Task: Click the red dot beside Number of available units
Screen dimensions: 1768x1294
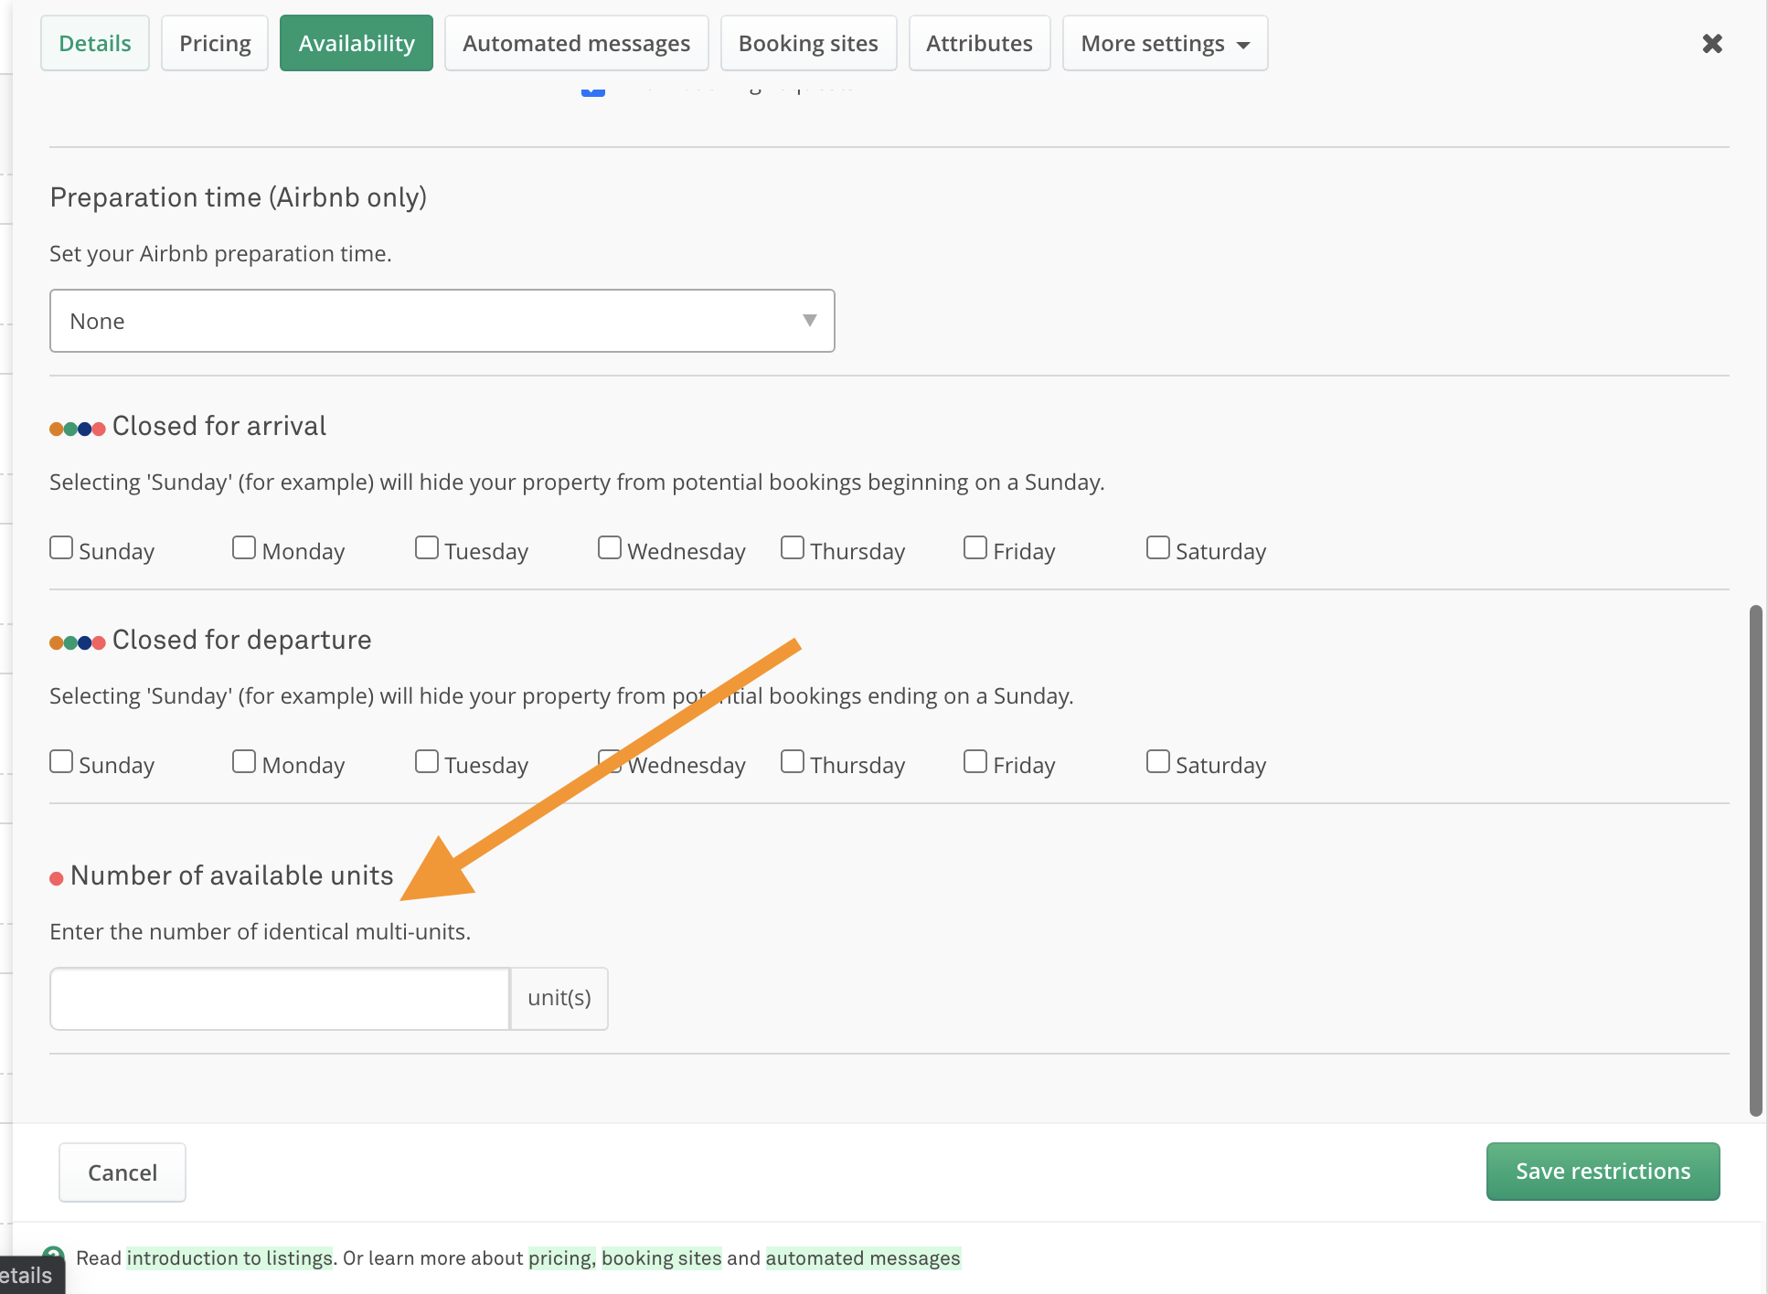Action: click(x=57, y=878)
